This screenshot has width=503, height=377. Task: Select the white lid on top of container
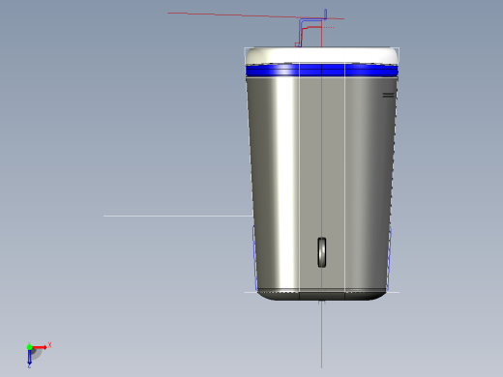point(322,55)
